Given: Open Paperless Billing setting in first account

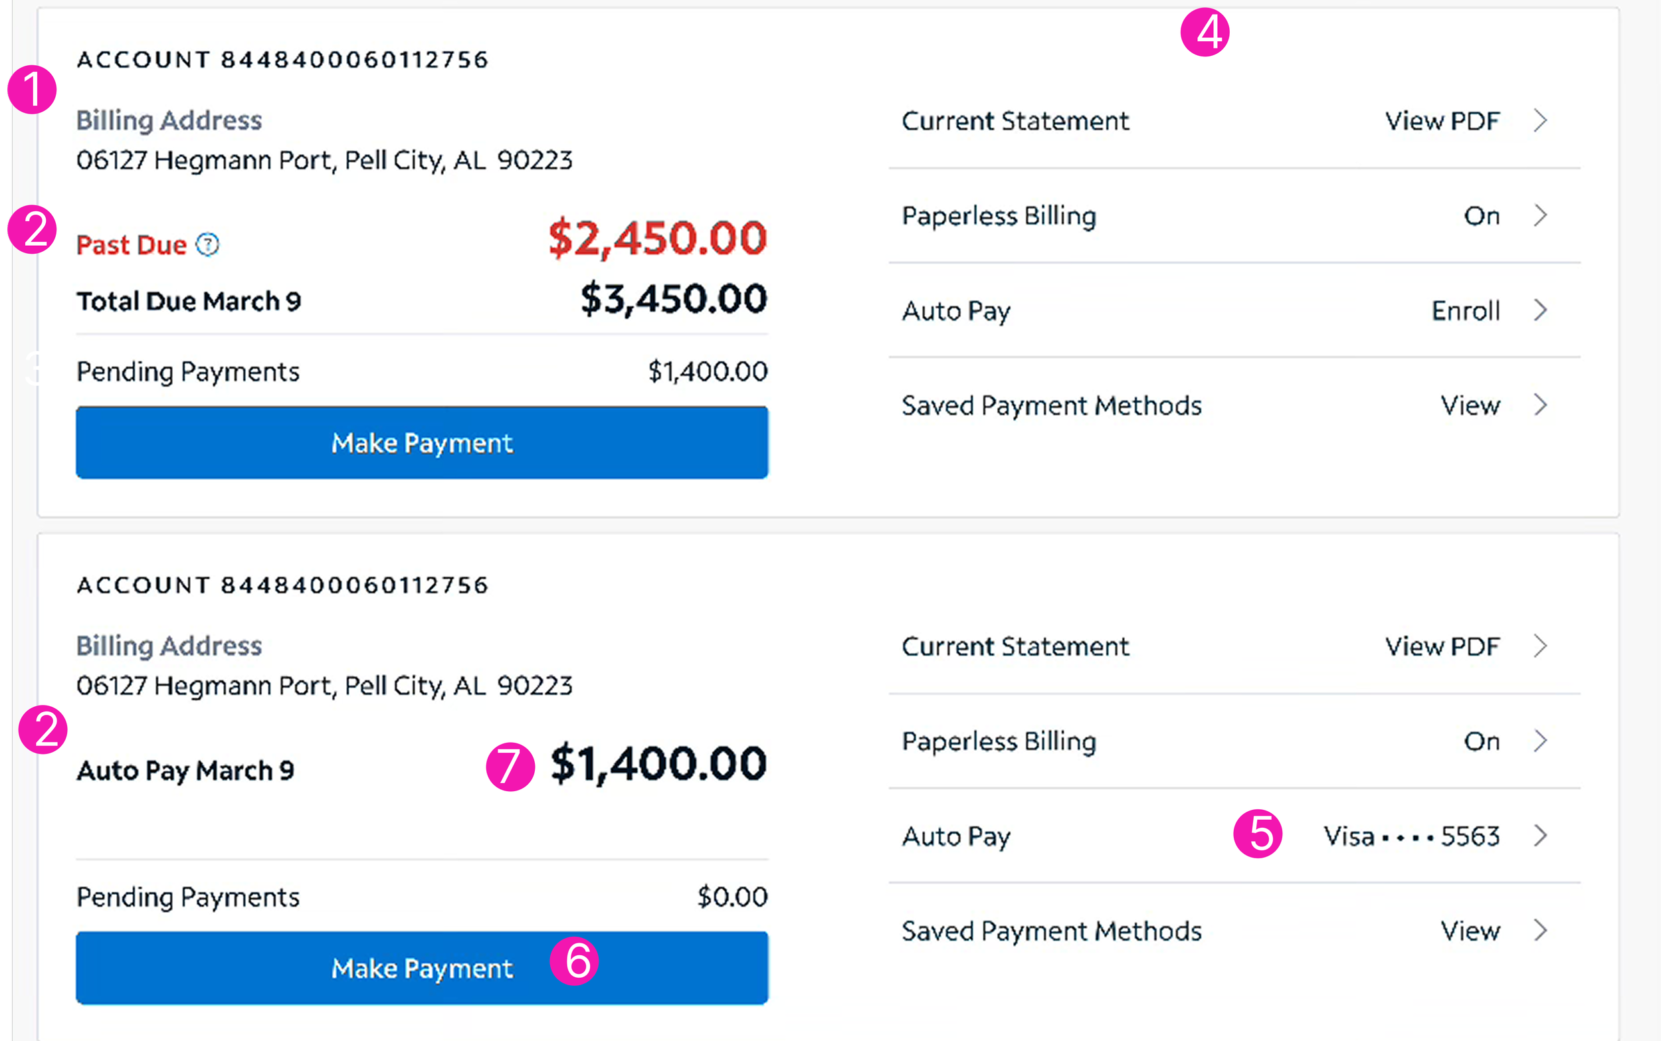Looking at the screenshot, I should 1234,215.
